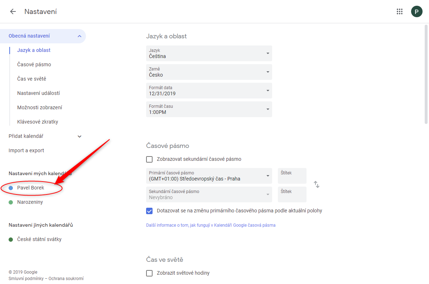Viewport: 429px width, 284px height.
Task: Select Nastavení událostí in sidebar
Action: 39,93
